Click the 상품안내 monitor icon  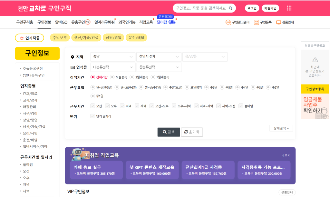[278, 22]
